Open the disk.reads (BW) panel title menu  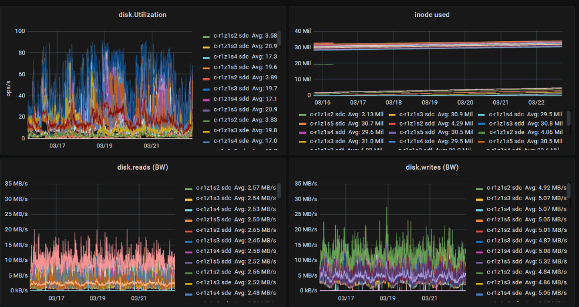click(143, 167)
